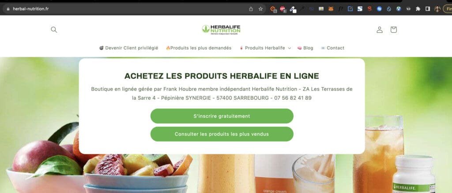
Task: Open the Produits Herbalife menu
Action: [x=265, y=48]
